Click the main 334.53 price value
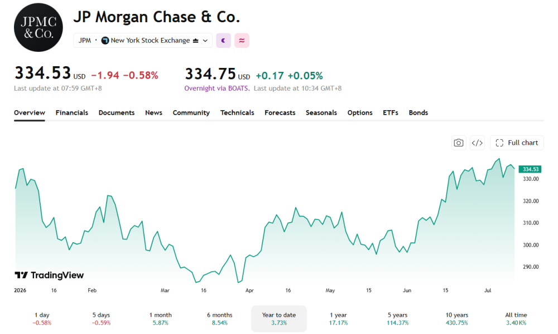 pos(43,73)
